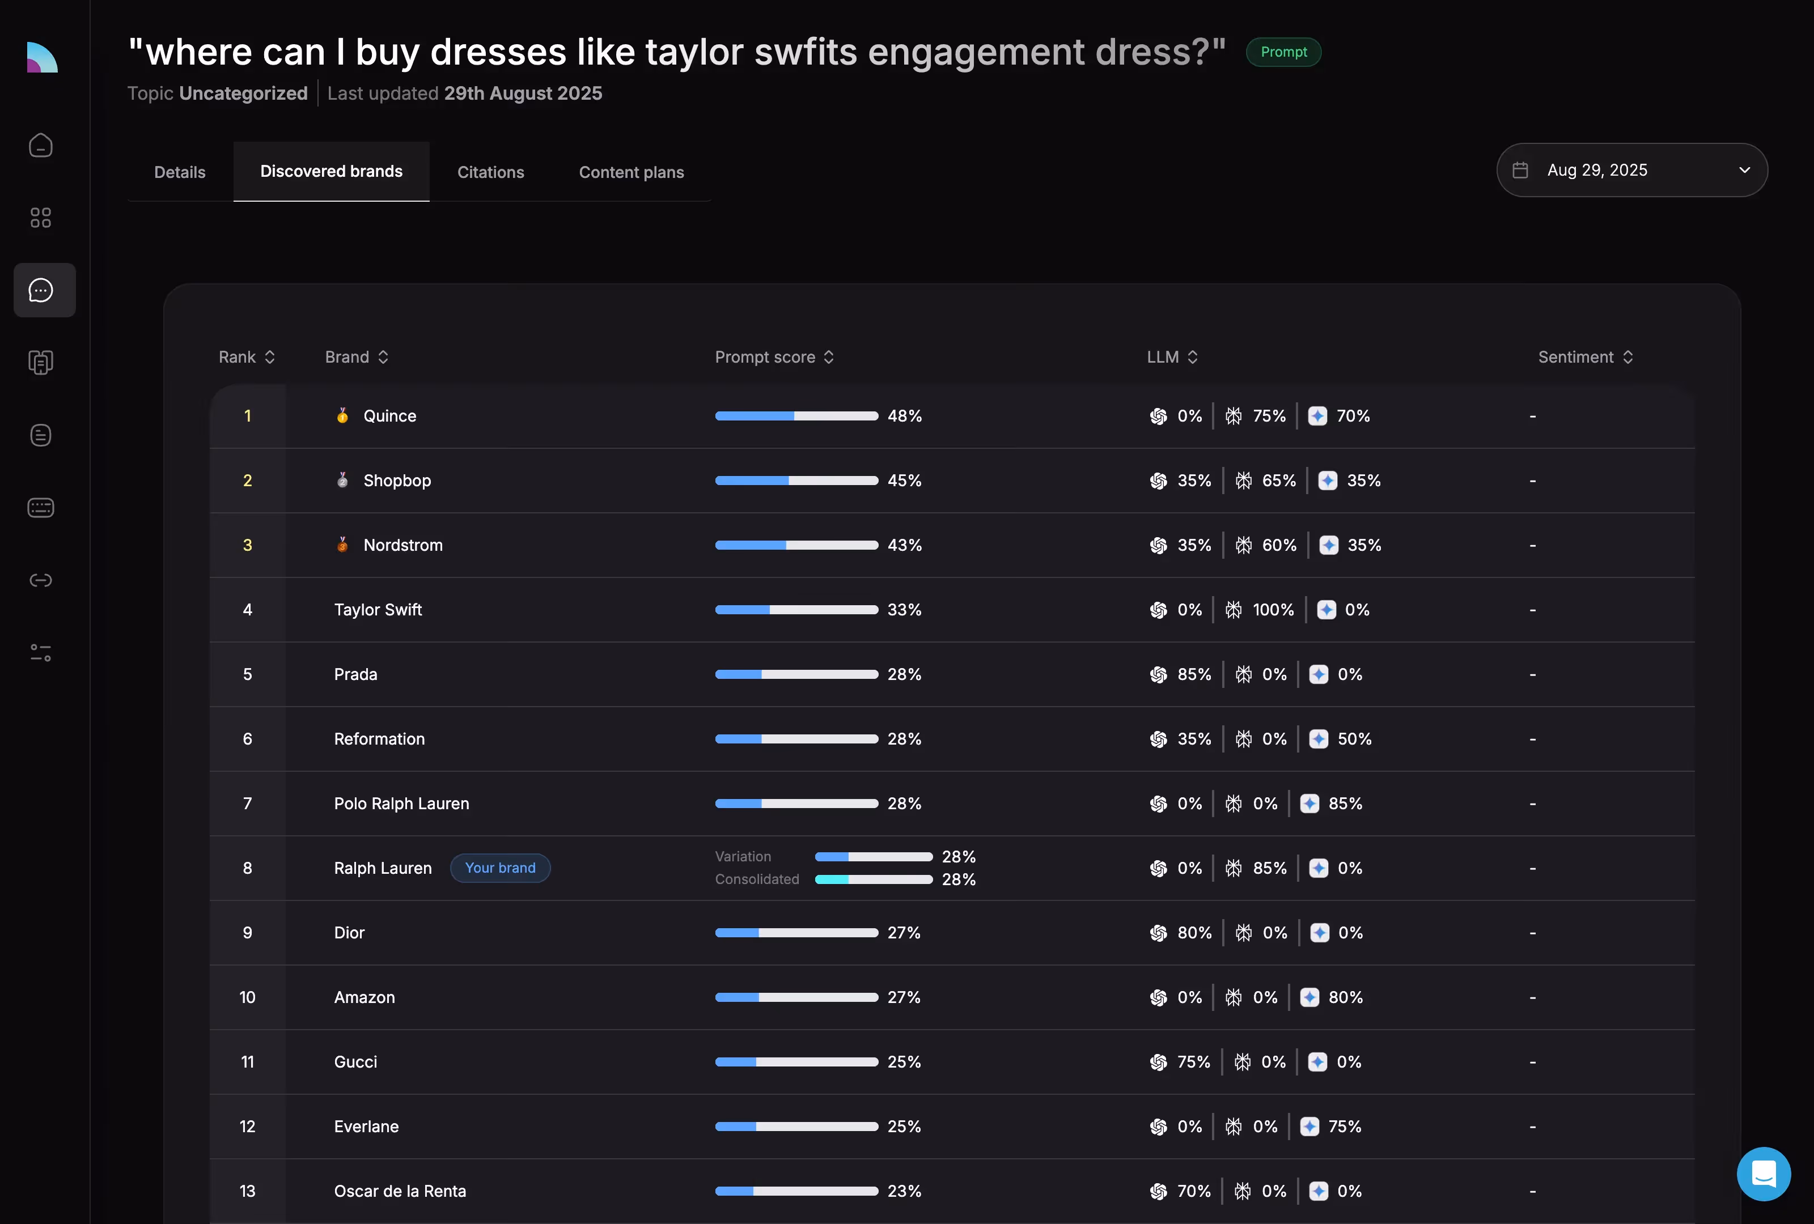Image resolution: width=1814 pixels, height=1224 pixels.
Task: Click the app logo at top-left
Action: coord(42,58)
